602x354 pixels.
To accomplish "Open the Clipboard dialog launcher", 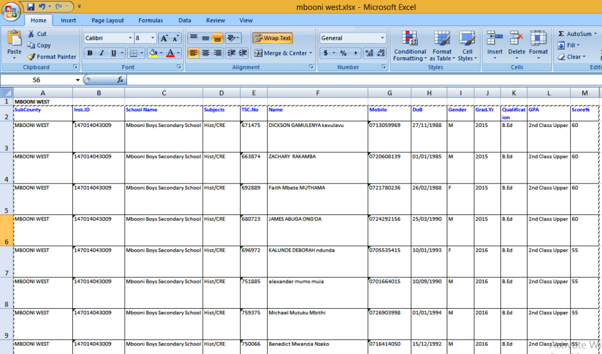I will click(x=75, y=67).
